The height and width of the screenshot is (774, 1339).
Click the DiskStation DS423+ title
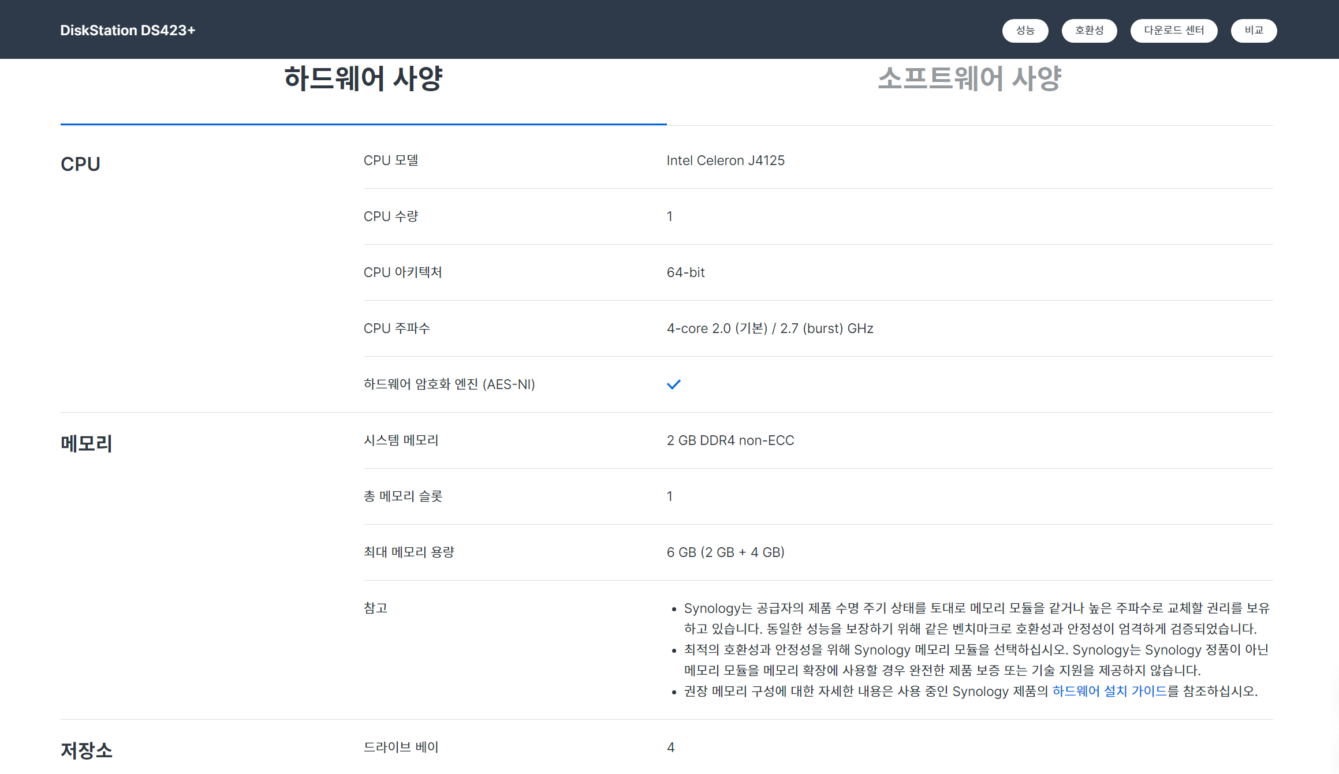coord(128,31)
